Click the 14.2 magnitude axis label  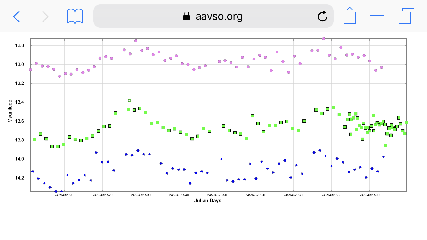[20, 178]
